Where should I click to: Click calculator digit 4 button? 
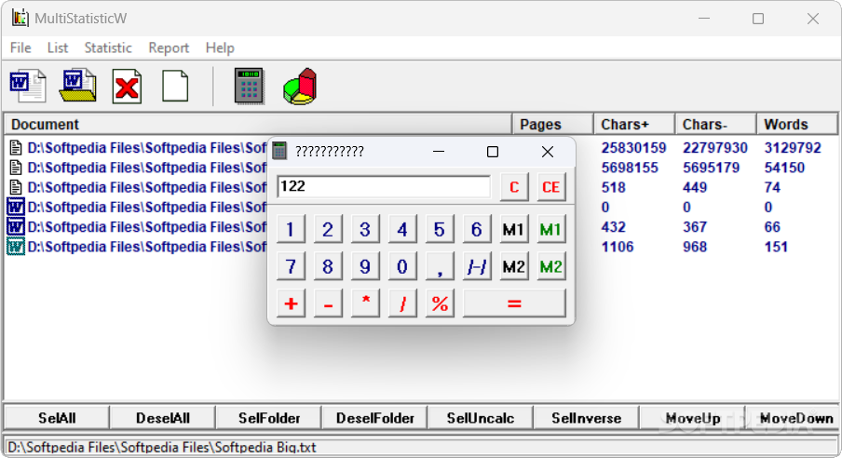tap(402, 229)
